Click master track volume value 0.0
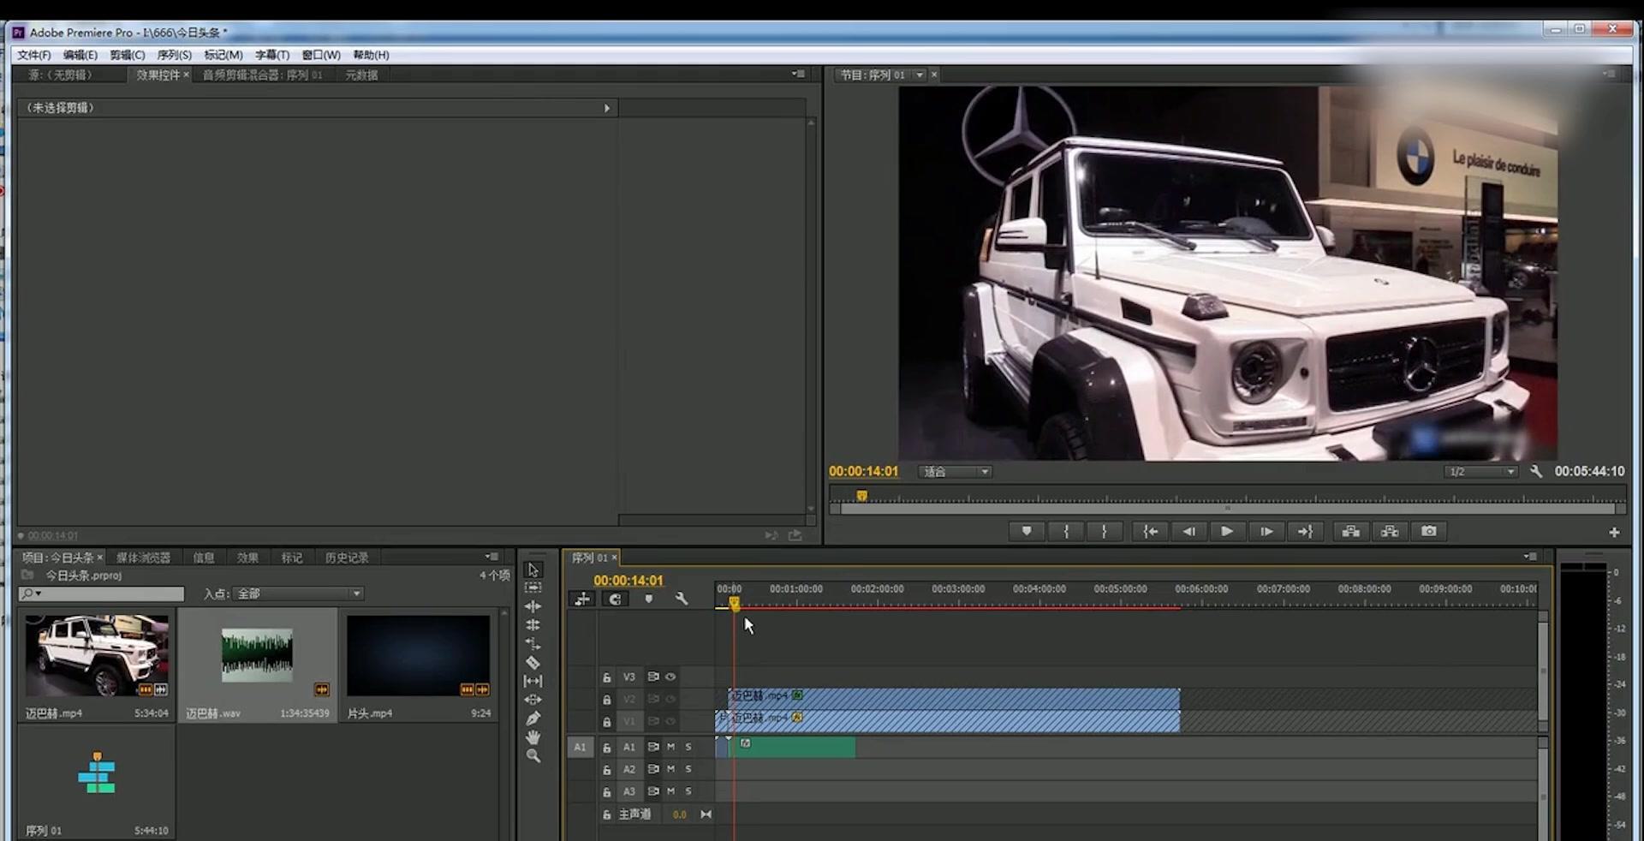This screenshot has width=1644, height=841. [x=679, y=814]
